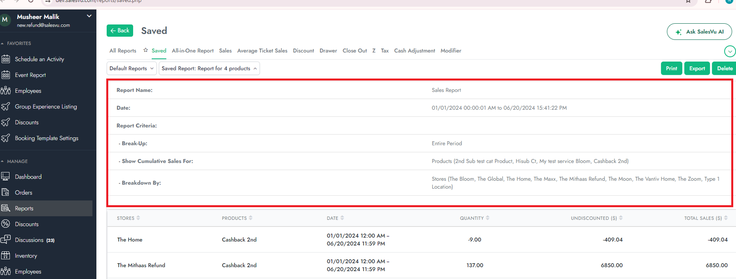This screenshot has height=279, width=736.
Task: Open the All Reports tab
Action: [123, 51]
